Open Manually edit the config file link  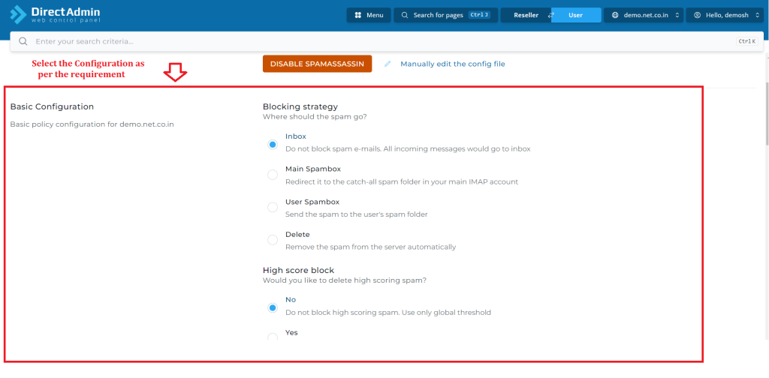pyautogui.click(x=453, y=64)
